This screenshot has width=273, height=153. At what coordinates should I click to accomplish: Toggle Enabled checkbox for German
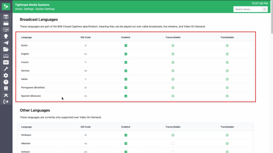(126, 71)
